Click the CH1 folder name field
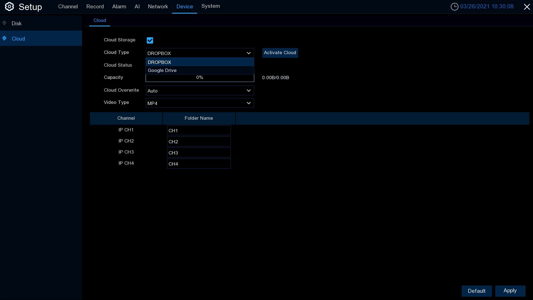Screen dimensions: 533x300 coord(199,130)
